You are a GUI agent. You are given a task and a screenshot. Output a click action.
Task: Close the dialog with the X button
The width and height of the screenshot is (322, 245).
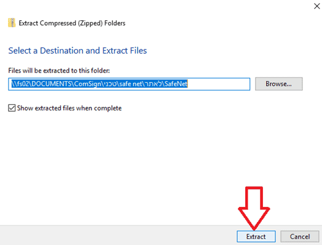pyautogui.click(x=317, y=6)
